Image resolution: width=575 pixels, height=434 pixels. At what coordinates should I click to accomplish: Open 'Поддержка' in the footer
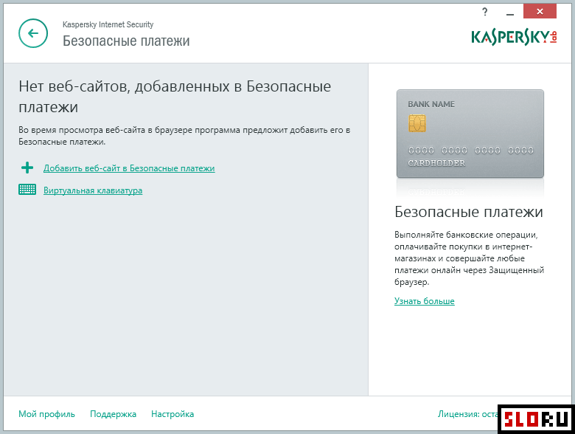[113, 414]
